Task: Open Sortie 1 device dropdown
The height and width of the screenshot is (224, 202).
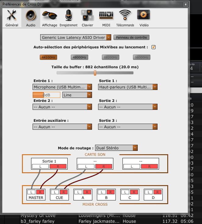Action: coord(128,87)
